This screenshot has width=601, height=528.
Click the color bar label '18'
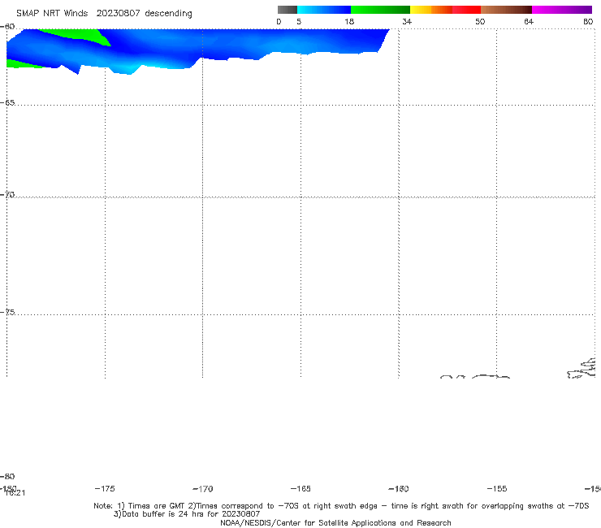coord(349,21)
